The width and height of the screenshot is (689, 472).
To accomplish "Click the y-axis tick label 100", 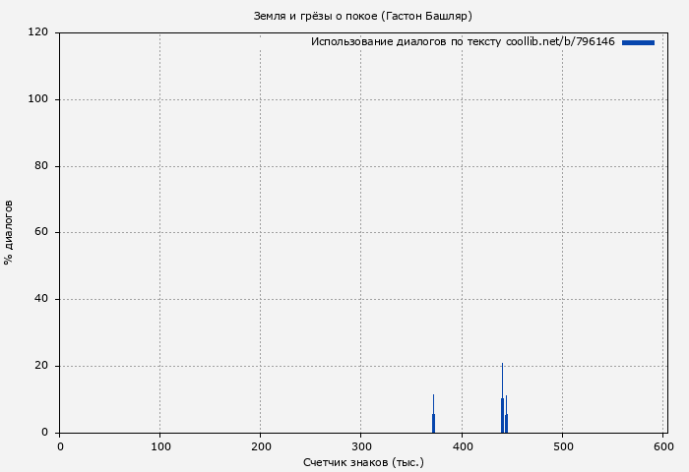I will pos(39,99).
